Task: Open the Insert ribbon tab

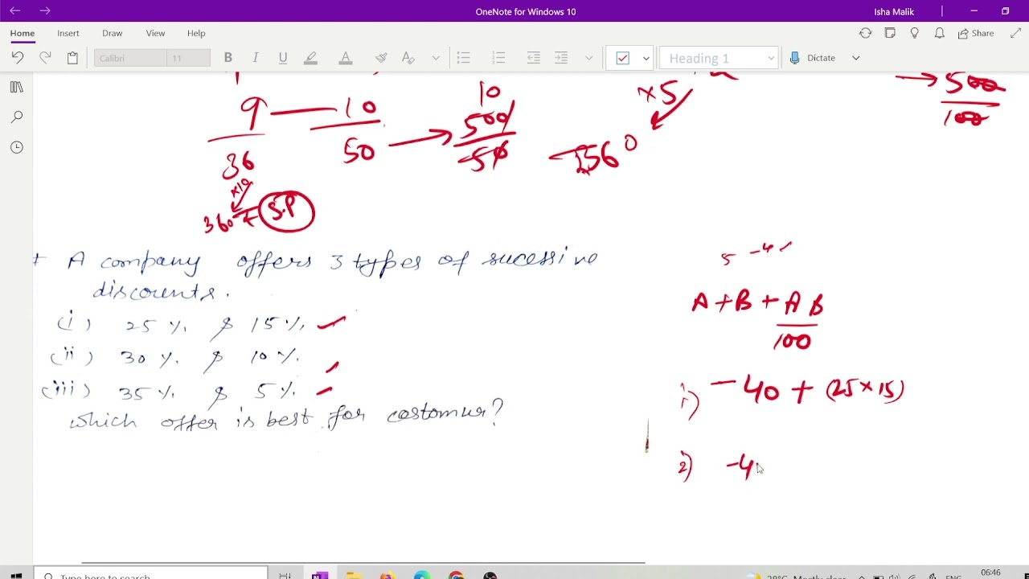Action: pos(68,33)
